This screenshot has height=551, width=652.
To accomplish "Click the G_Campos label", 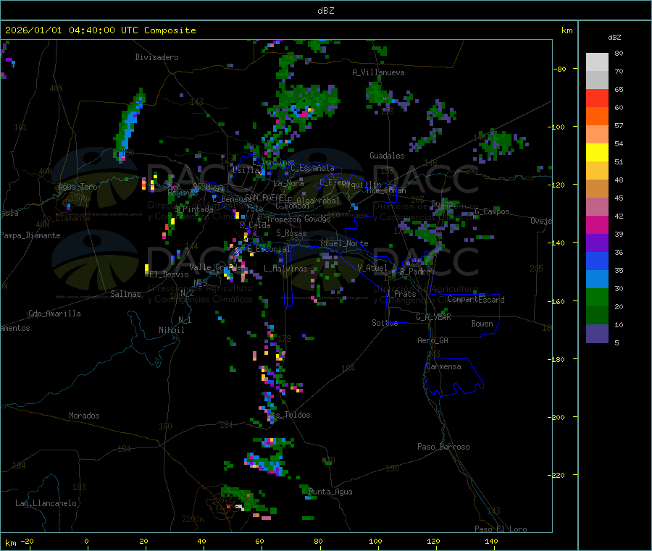I will 492,211.
